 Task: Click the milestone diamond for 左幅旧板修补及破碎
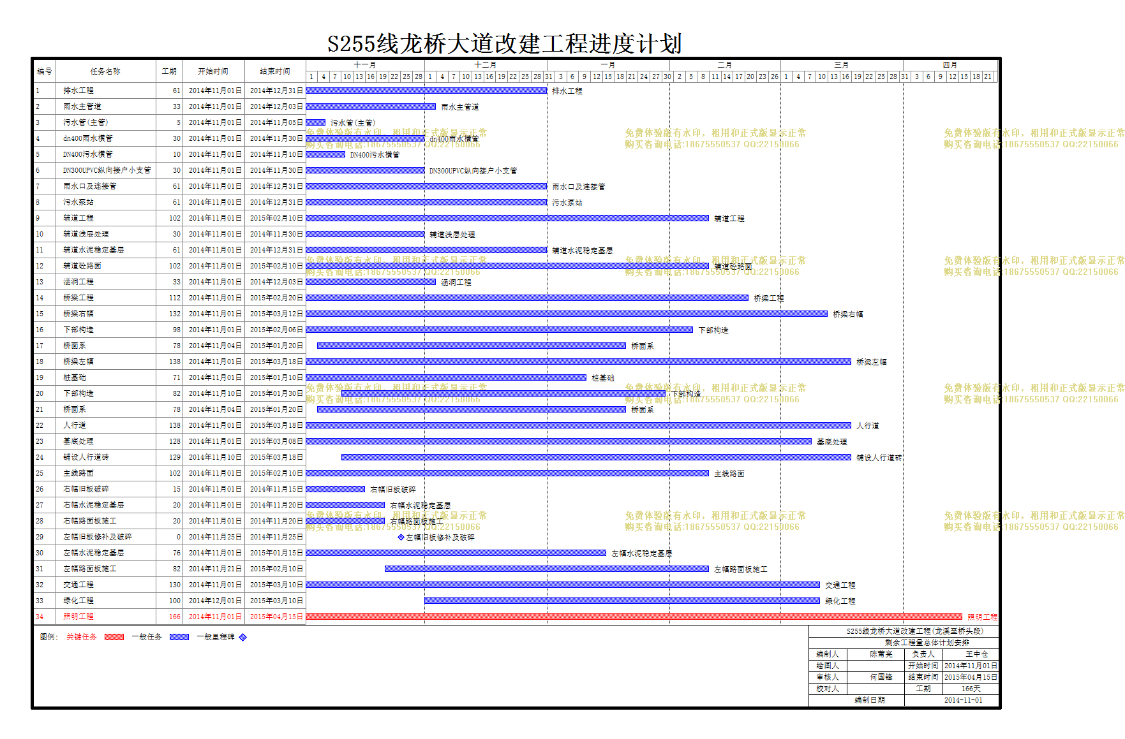401,537
